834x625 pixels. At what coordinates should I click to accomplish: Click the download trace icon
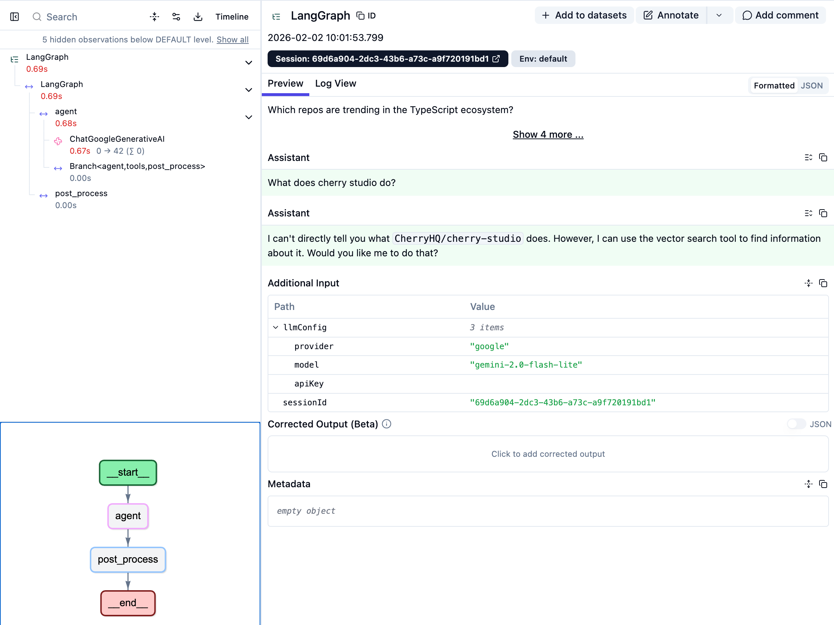198,17
